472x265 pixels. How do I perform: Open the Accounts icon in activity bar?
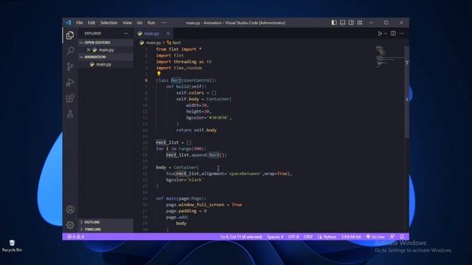point(70,209)
